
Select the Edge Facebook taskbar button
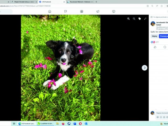tap(27, 124)
